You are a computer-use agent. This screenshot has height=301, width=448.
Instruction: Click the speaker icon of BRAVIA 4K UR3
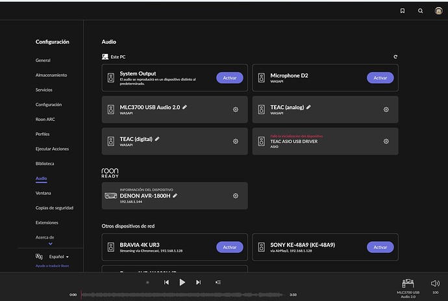coord(111,247)
